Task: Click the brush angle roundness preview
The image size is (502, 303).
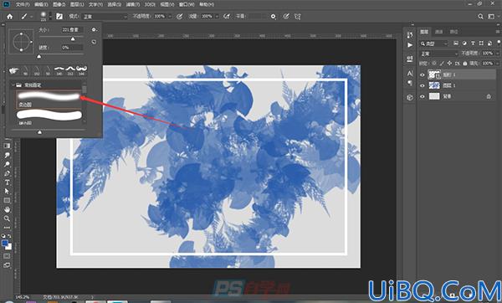Action: [21, 42]
